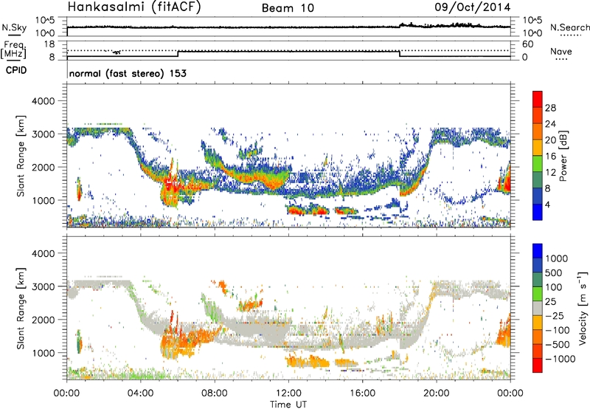
Task: Click the "Beam 10" heading
Action: (288, 8)
